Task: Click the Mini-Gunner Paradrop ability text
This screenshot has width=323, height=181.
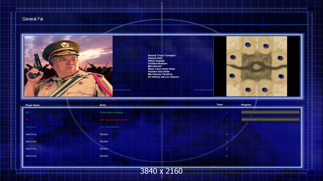Action: (x=160, y=74)
